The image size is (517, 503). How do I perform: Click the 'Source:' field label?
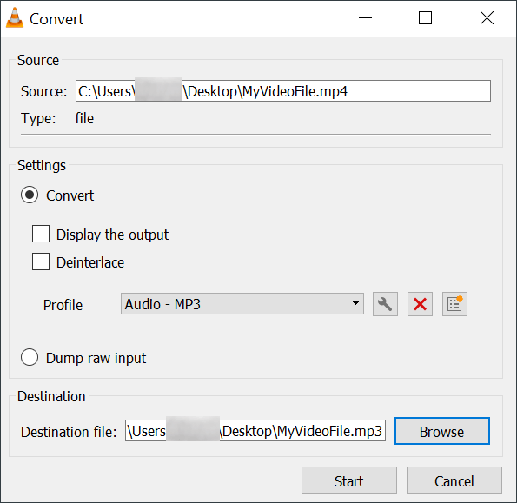pos(43,91)
